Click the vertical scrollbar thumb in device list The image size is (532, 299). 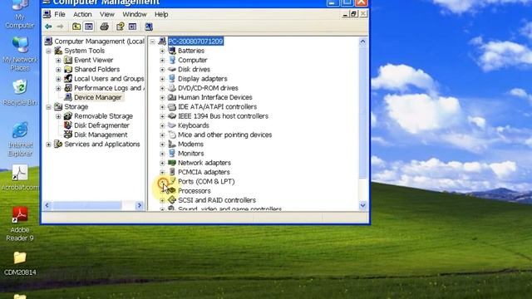[362, 112]
